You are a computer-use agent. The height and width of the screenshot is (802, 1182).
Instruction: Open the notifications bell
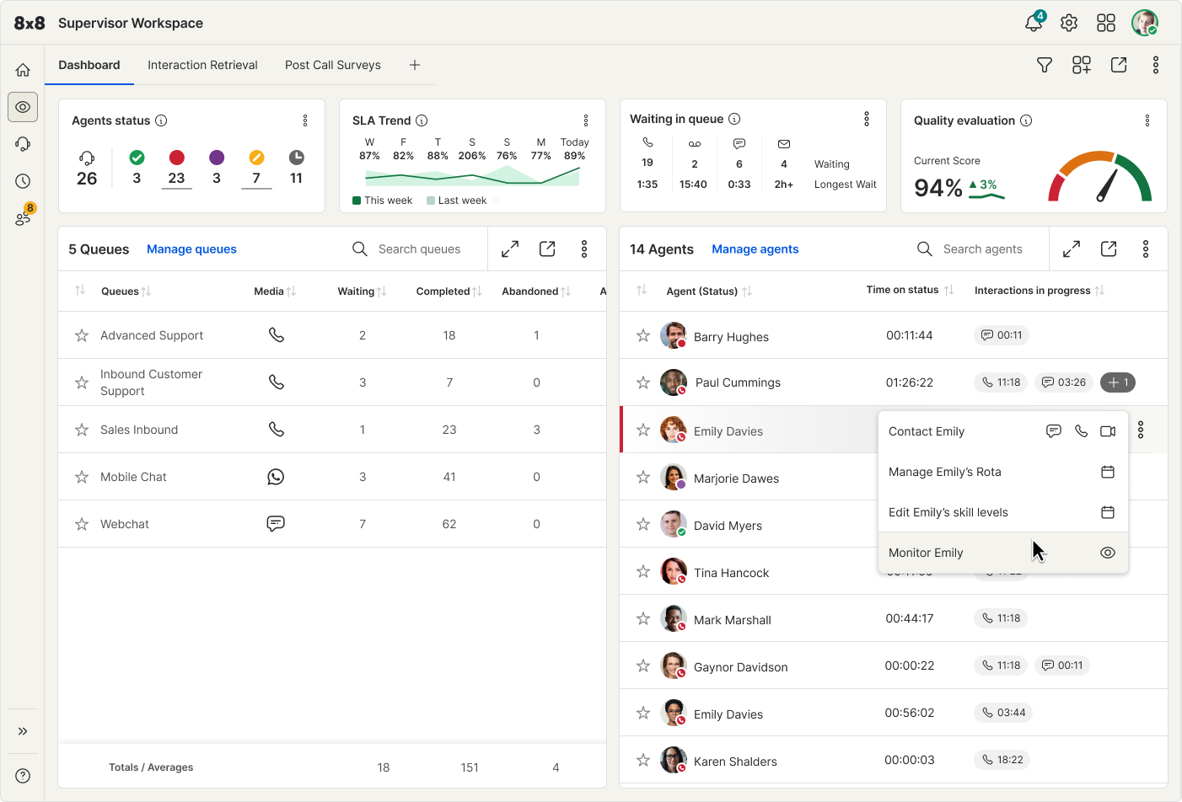1034,23
